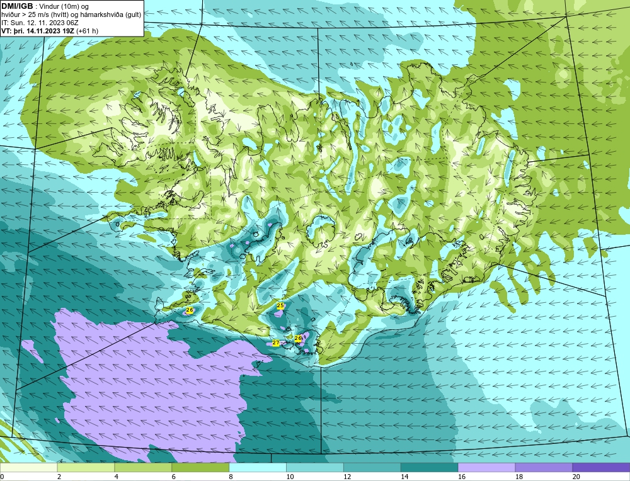Select the above 20 m/s dark violet legend color
The width and height of the screenshot is (630, 481).
(x=601, y=467)
